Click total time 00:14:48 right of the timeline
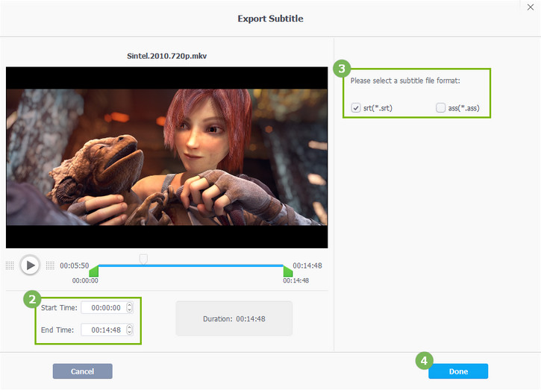The image size is (541, 390). [307, 265]
